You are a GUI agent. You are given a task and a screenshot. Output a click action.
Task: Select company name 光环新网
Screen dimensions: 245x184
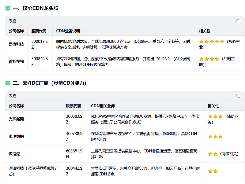click(16, 119)
